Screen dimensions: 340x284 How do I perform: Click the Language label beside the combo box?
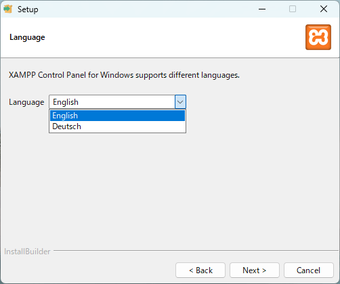(x=26, y=102)
